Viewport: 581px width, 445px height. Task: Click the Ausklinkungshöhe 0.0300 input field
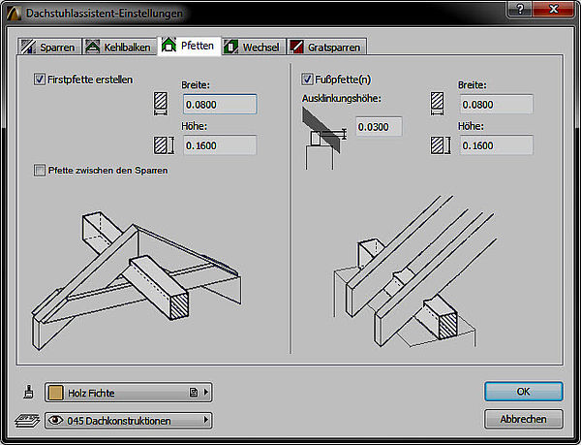click(x=379, y=127)
